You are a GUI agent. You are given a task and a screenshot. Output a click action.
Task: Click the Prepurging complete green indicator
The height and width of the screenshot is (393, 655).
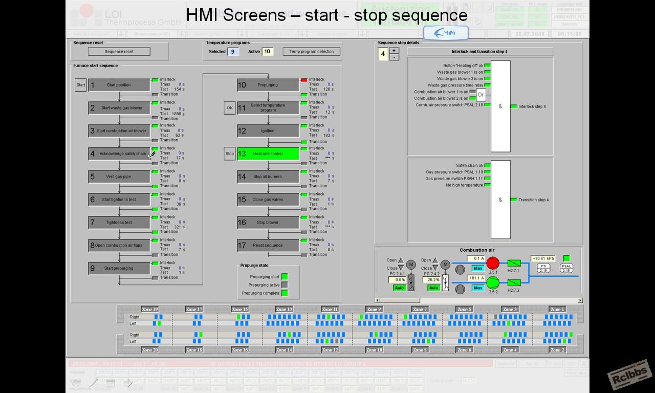(285, 293)
